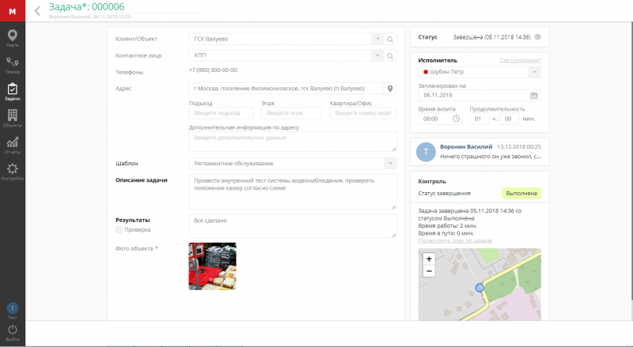
Task: Click the search icon beside Контактное лицо field
Action: coord(389,55)
